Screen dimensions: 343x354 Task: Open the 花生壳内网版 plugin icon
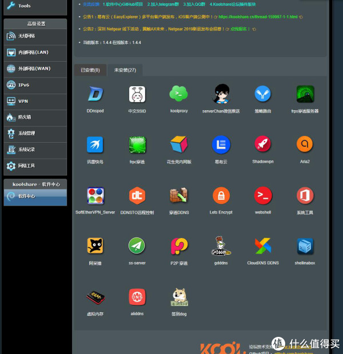coord(179,144)
